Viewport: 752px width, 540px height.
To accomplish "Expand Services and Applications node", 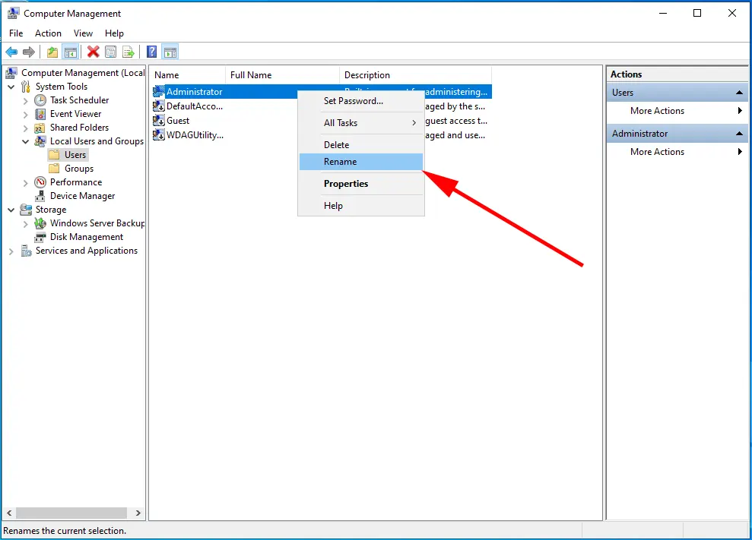I will tap(11, 251).
